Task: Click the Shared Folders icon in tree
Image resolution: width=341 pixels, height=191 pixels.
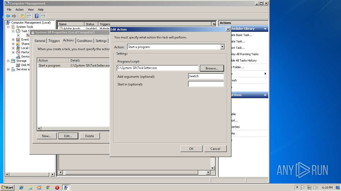Action: pos(18,44)
